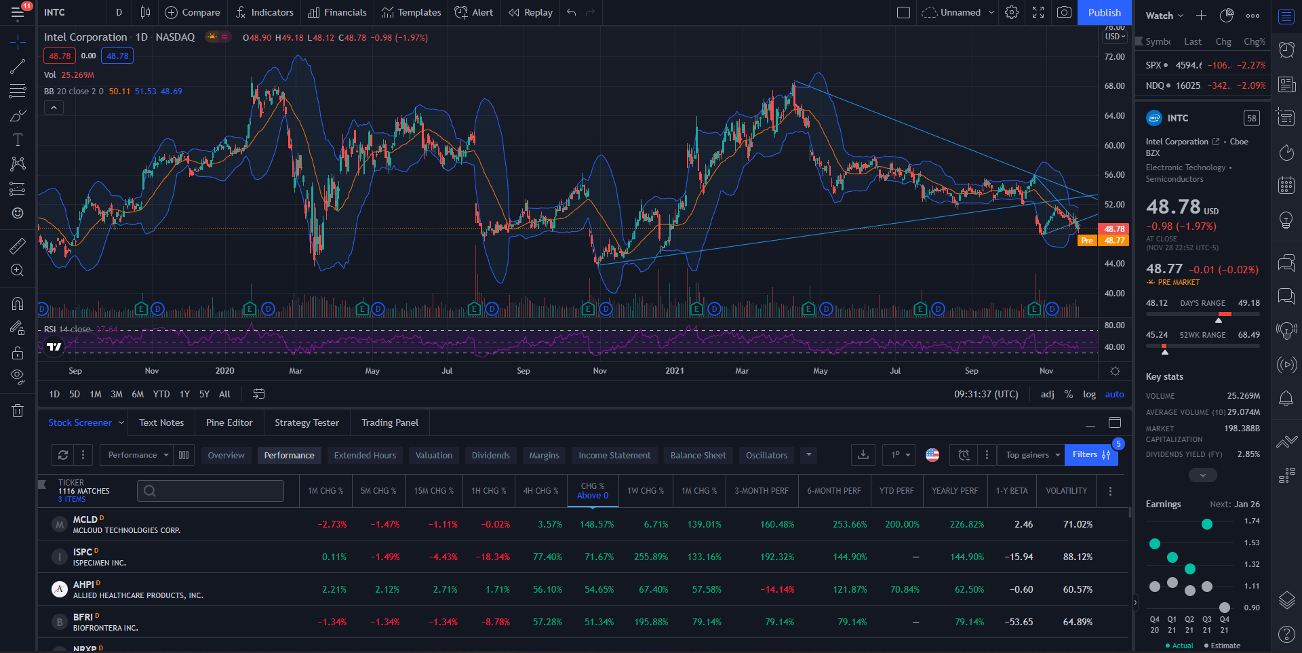Open the Strategy Tester tab
1302x653 pixels.
click(x=307, y=422)
